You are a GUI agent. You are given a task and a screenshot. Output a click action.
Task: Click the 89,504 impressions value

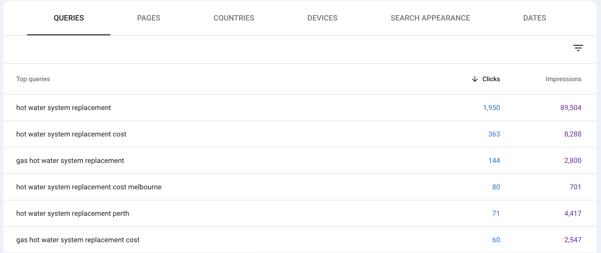pyautogui.click(x=571, y=108)
